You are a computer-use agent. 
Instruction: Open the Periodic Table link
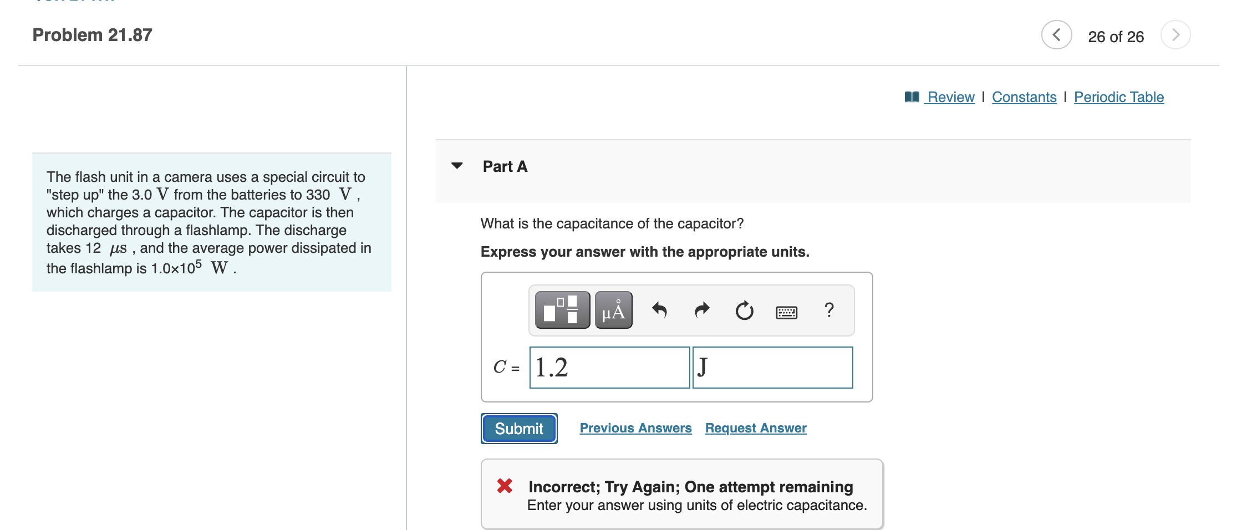[1119, 97]
